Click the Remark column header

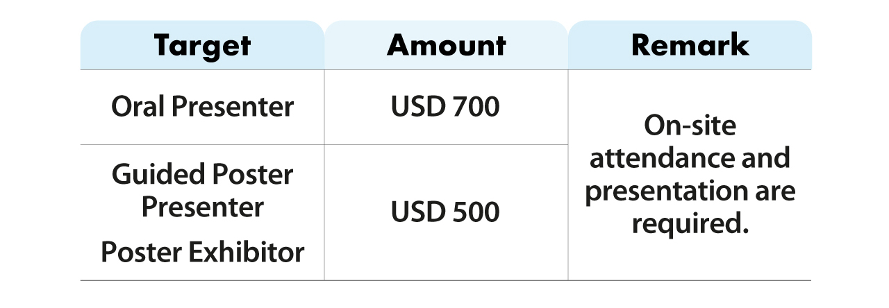[x=690, y=46]
